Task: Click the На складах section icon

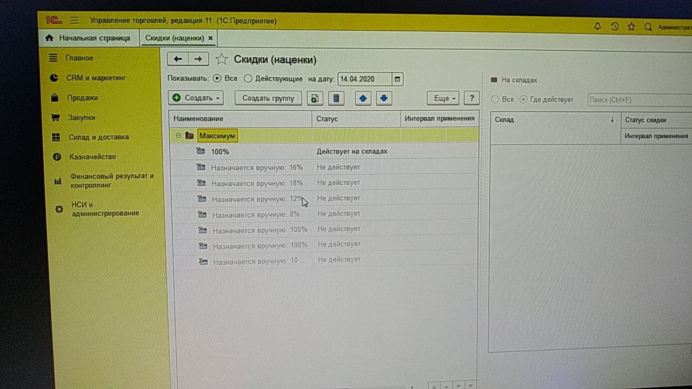Action: click(494, 80)
